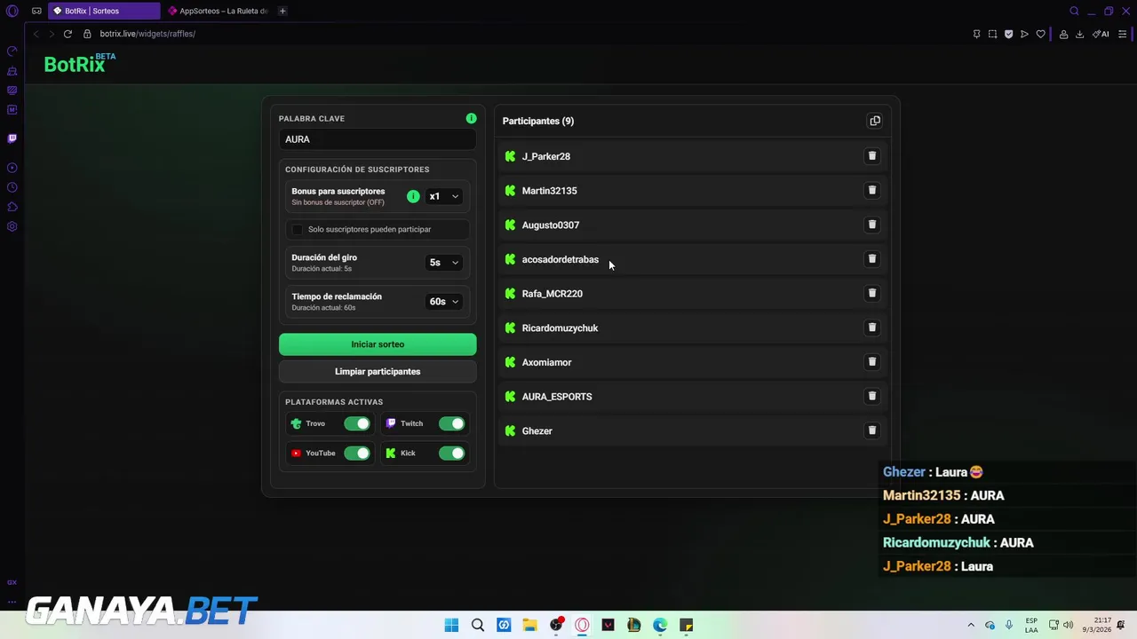
Task: Delete Ghezer from the participants
Action: [x=871, y=430]
